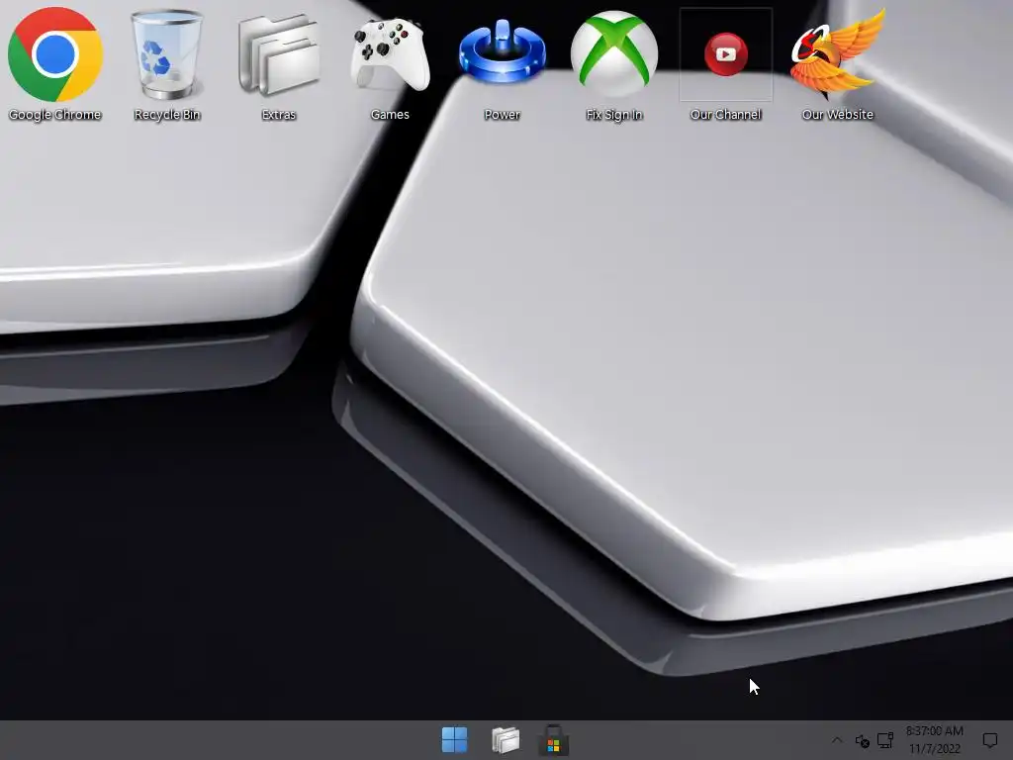The image size is (1013, 760).
Task: Select the Games controller icon
Action: [x=390, y=55]
